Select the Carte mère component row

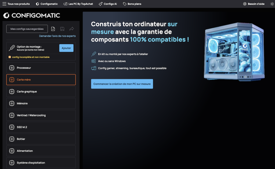[x=41, y=80]
